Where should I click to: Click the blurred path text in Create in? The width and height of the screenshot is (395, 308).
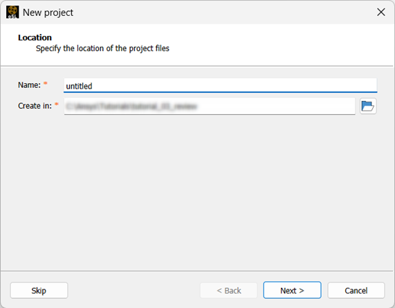pyautogui.click(x=131, y=107)
